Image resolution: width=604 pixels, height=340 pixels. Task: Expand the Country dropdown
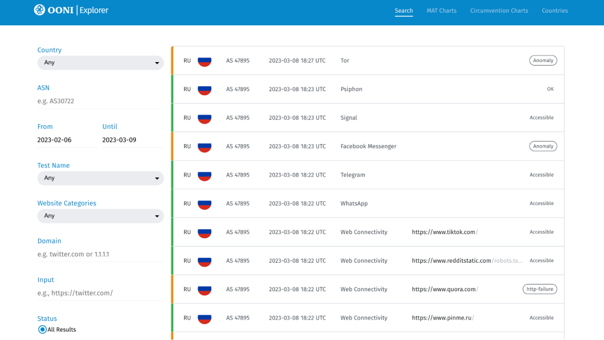coord(100,63)
